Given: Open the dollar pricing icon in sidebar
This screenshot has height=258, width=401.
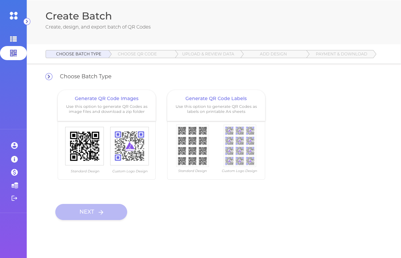Looking at the screenshot, I should (x=14, y=172).
